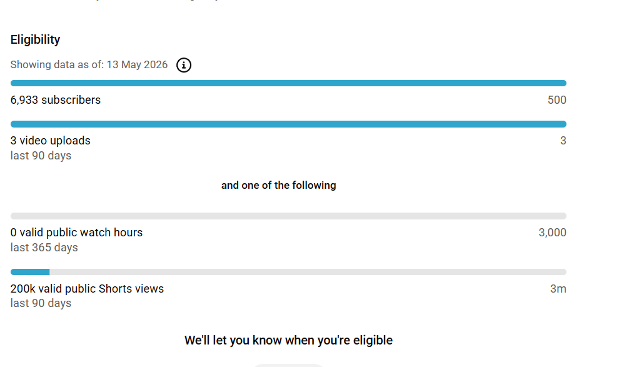This screenshot has width=624, height=367.
Task: Select the Eligibility heading
Action: tap(35, 39)
